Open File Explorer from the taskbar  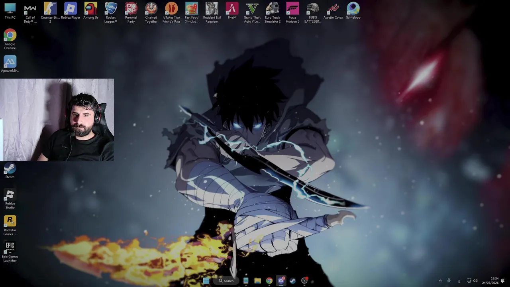(x=257, y=281)
